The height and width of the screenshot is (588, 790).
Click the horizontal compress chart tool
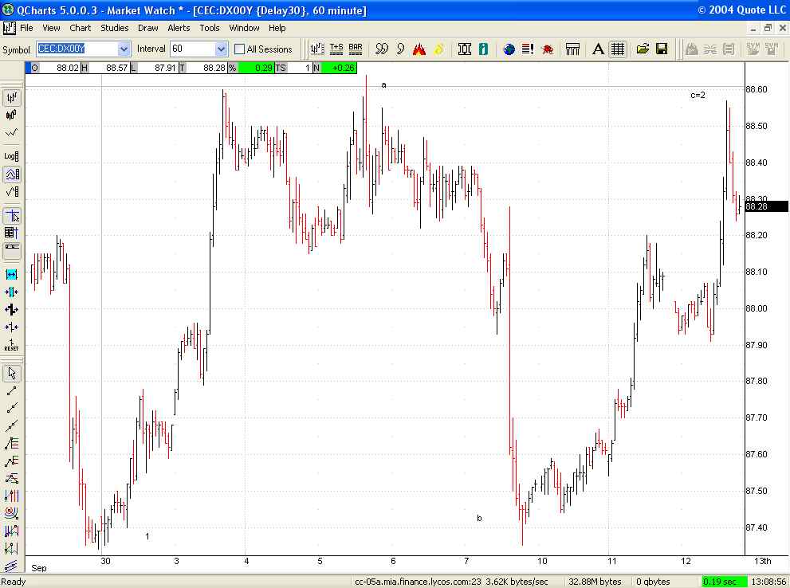[12, 292]
